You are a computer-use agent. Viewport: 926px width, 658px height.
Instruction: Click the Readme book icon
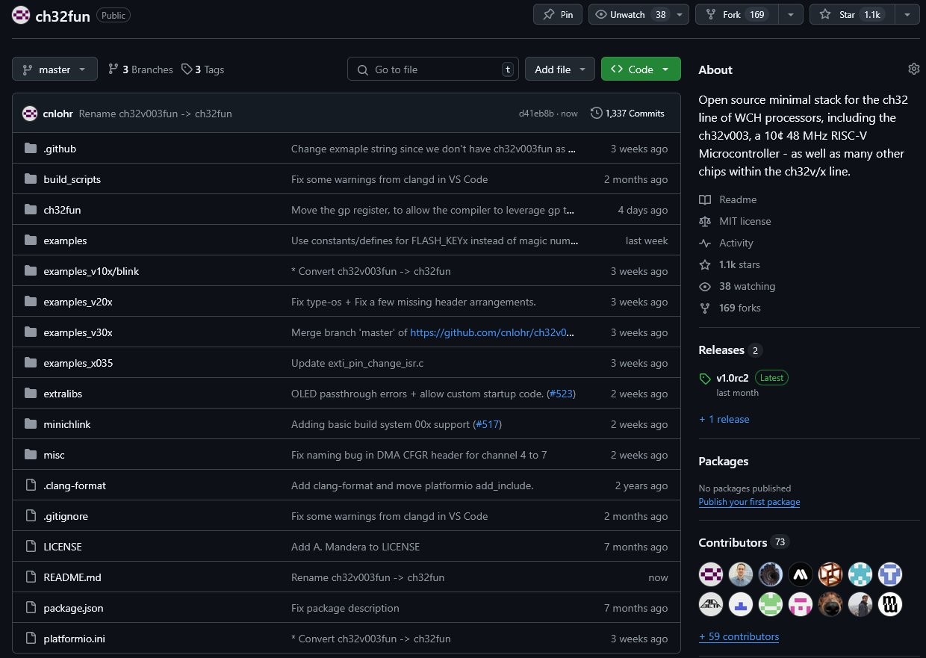[705, 199]
